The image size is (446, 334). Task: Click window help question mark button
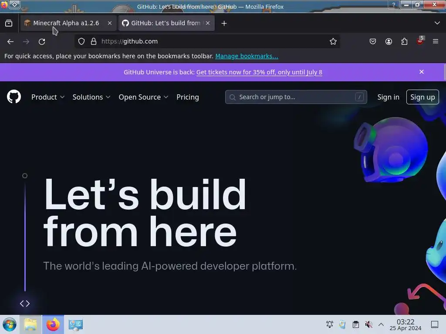point(394,5)
